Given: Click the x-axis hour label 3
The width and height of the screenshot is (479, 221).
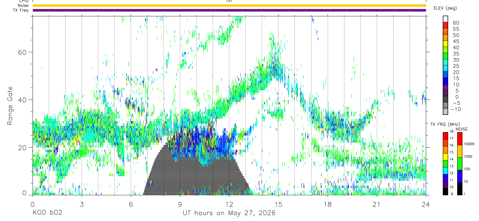Looking at the screenshot, I should tap(82, 204).
